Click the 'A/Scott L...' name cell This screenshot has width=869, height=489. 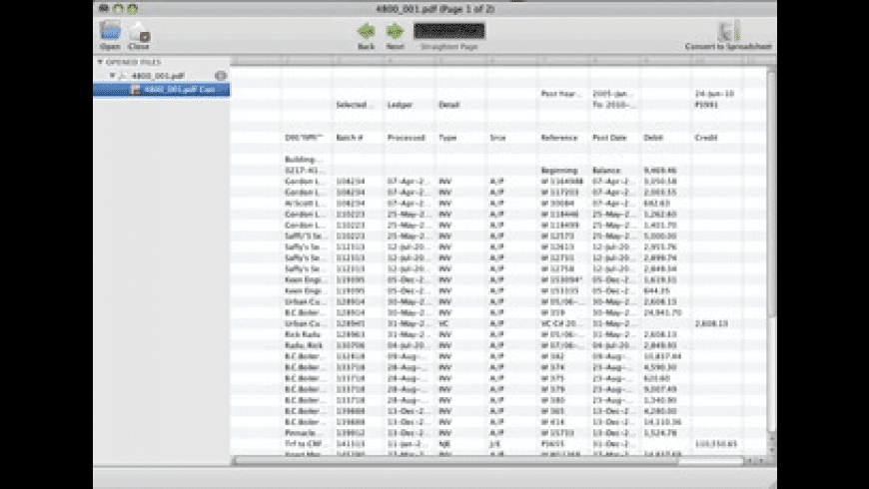(x=305, y=204)
